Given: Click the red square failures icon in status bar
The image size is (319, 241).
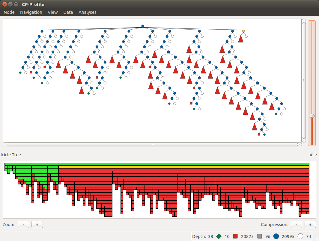Looking at the screenshot, I should pyautogui.click(x=235, y=236).
